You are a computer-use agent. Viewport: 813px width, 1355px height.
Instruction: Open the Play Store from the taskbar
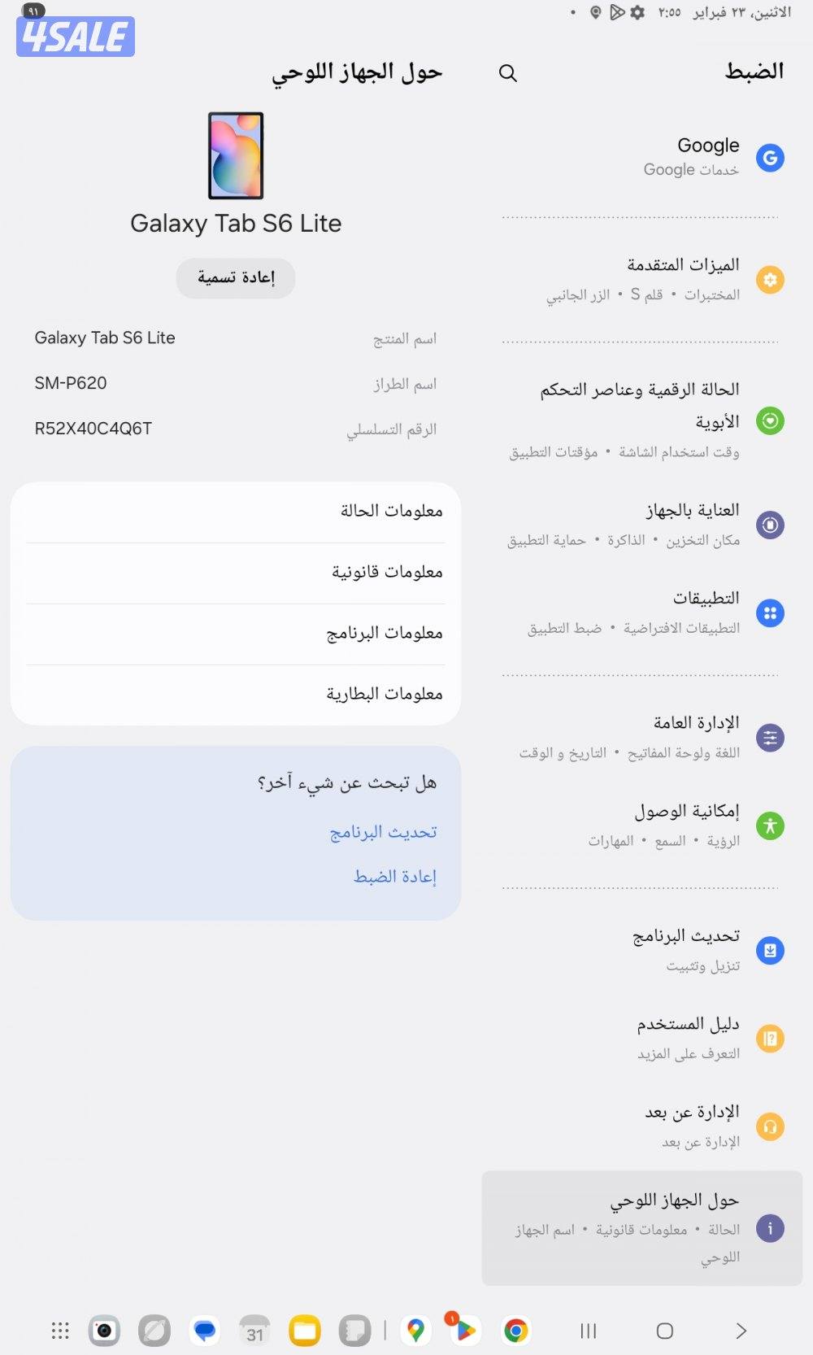click(466, 1331)
